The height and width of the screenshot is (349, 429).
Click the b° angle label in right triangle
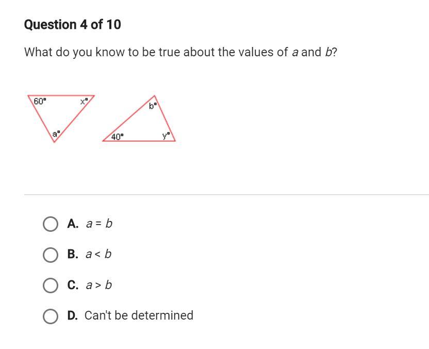pyautogui.click(x=153, y=106)
